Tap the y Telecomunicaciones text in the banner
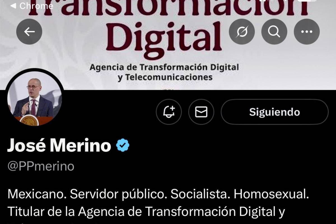The image size is (336, 224). point(165,77)
